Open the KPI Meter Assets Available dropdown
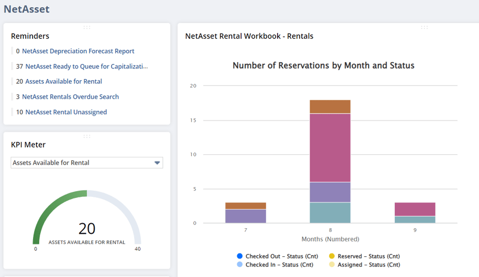Screen dimensions: 479x277 (87, 163)
